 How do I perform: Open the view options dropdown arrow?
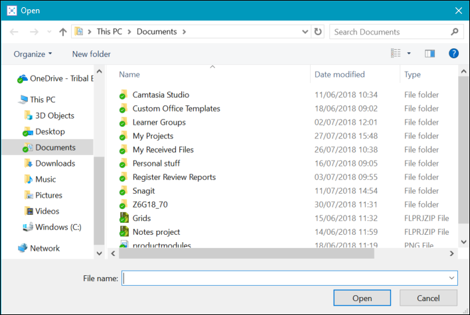point(409,54)
